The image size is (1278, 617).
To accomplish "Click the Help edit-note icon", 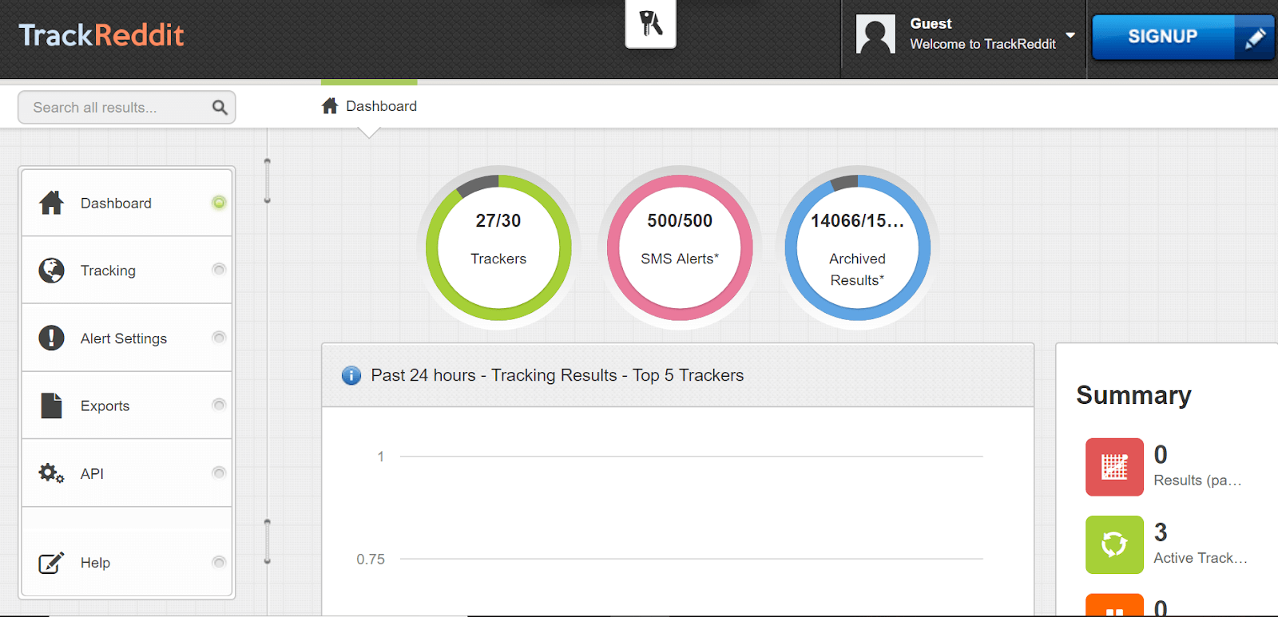I will point(52,563).
